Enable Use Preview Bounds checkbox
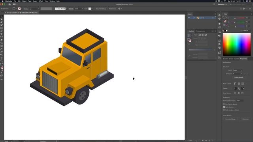The width and height of the screenshot is (253, 142). pyautogui.click(x=224, y=104)
